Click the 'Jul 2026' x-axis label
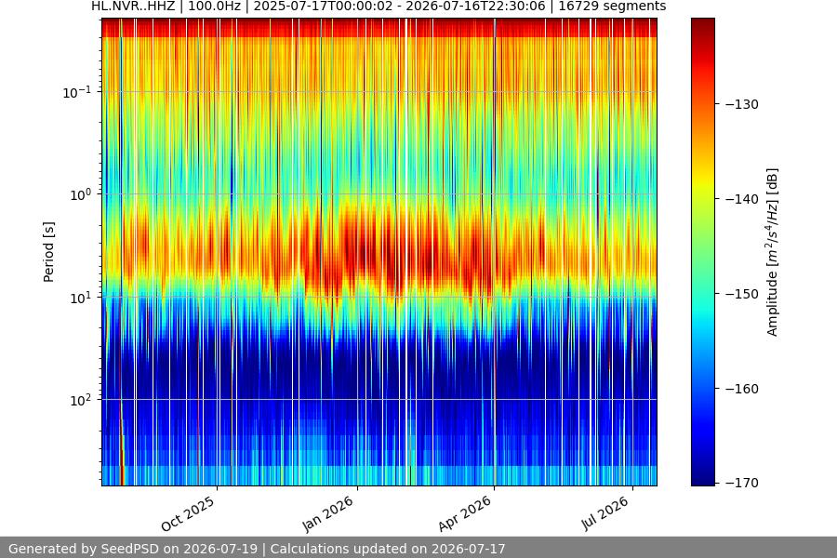This screenshot has height=558, width=837. pos(605,513)
